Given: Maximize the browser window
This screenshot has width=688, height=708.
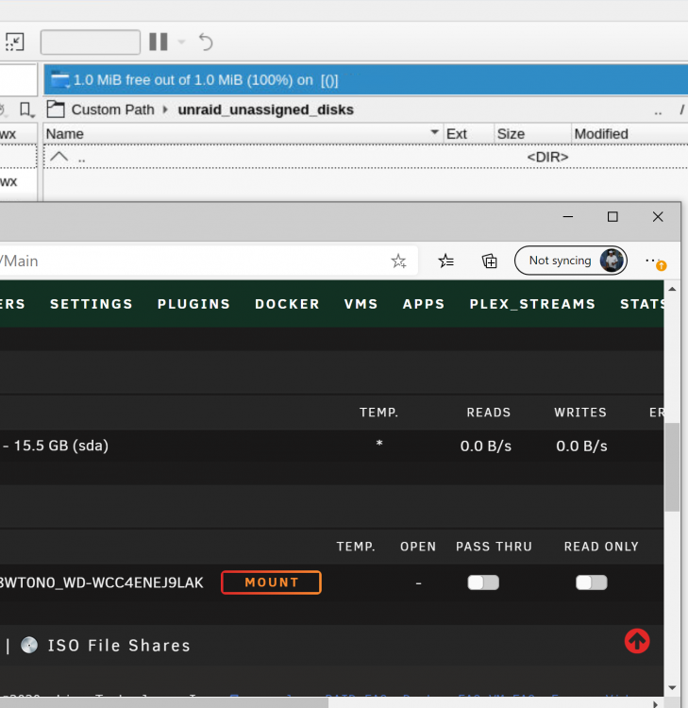Looking at the screenshot, I should pyautogui.click(x=612, y=217).
